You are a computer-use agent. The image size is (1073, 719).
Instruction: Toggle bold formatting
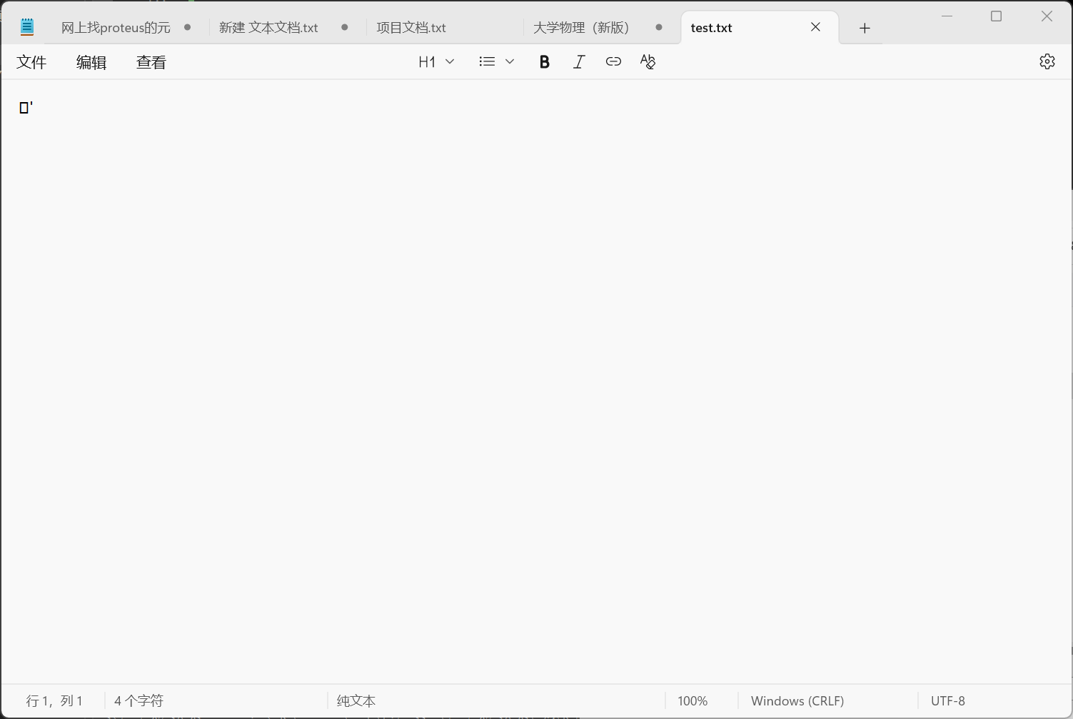[544, 61]
